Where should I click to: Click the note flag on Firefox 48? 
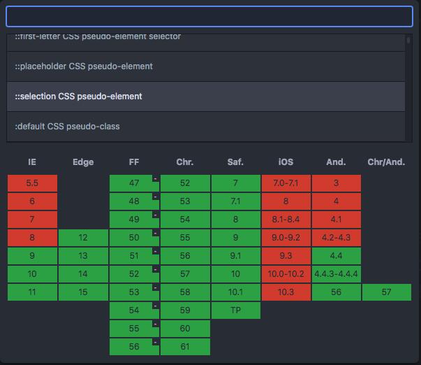(156, 197)
